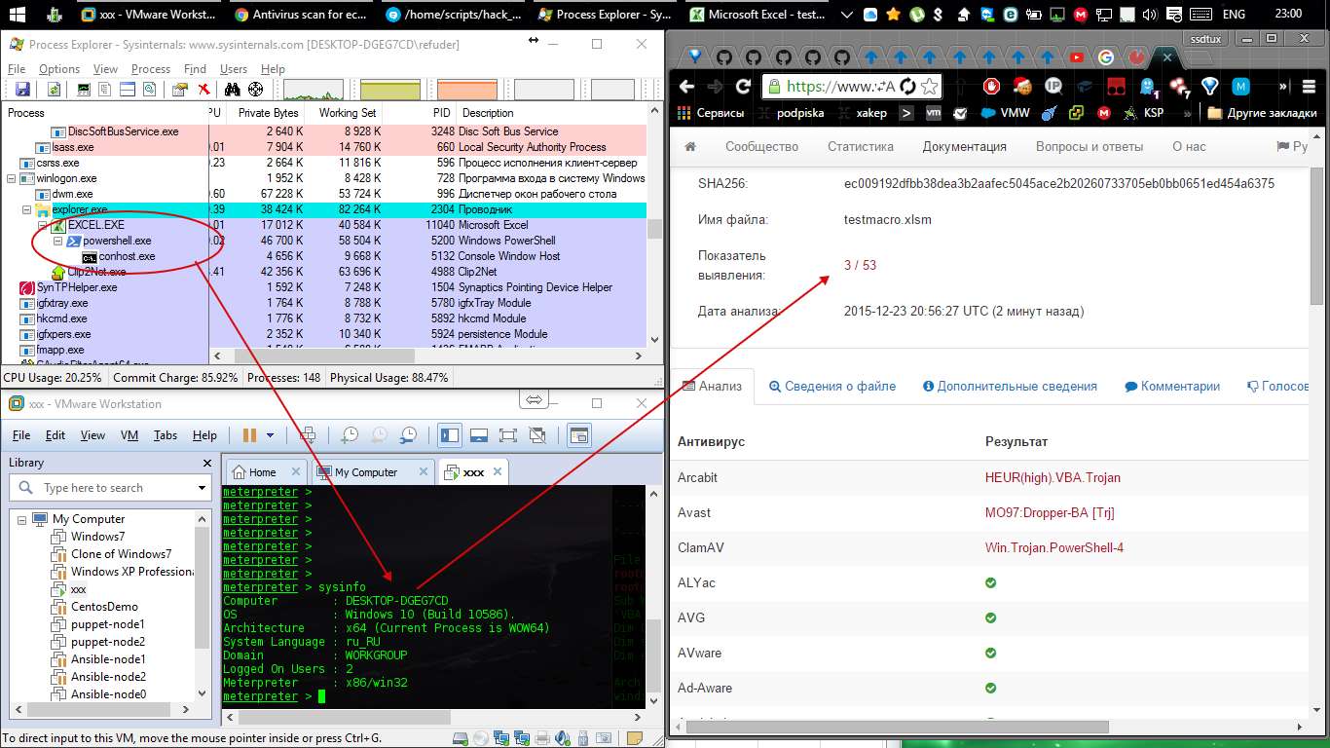Click Документация link in VirusTotal navbar
This screenshot has width=1330, height=748.
[x=965, y=147]
